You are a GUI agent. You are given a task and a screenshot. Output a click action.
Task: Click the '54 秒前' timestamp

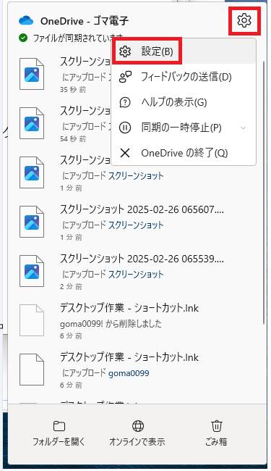[73, 139]
